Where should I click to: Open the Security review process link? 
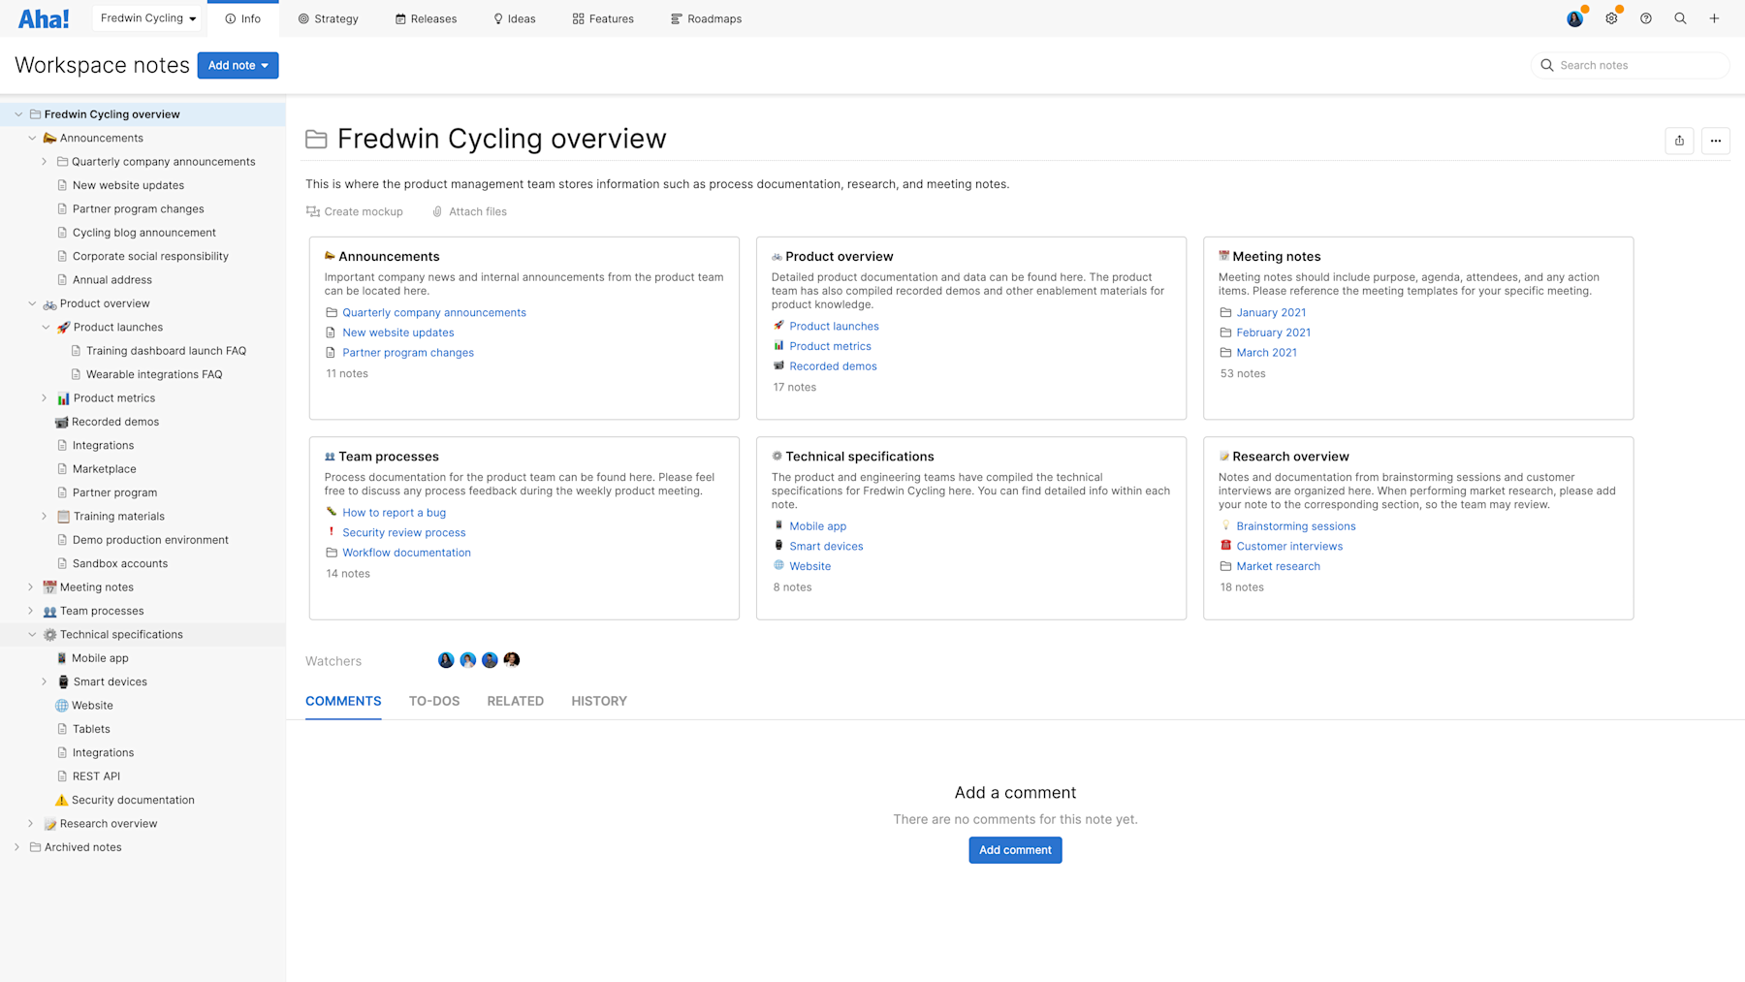pos(403,532)
